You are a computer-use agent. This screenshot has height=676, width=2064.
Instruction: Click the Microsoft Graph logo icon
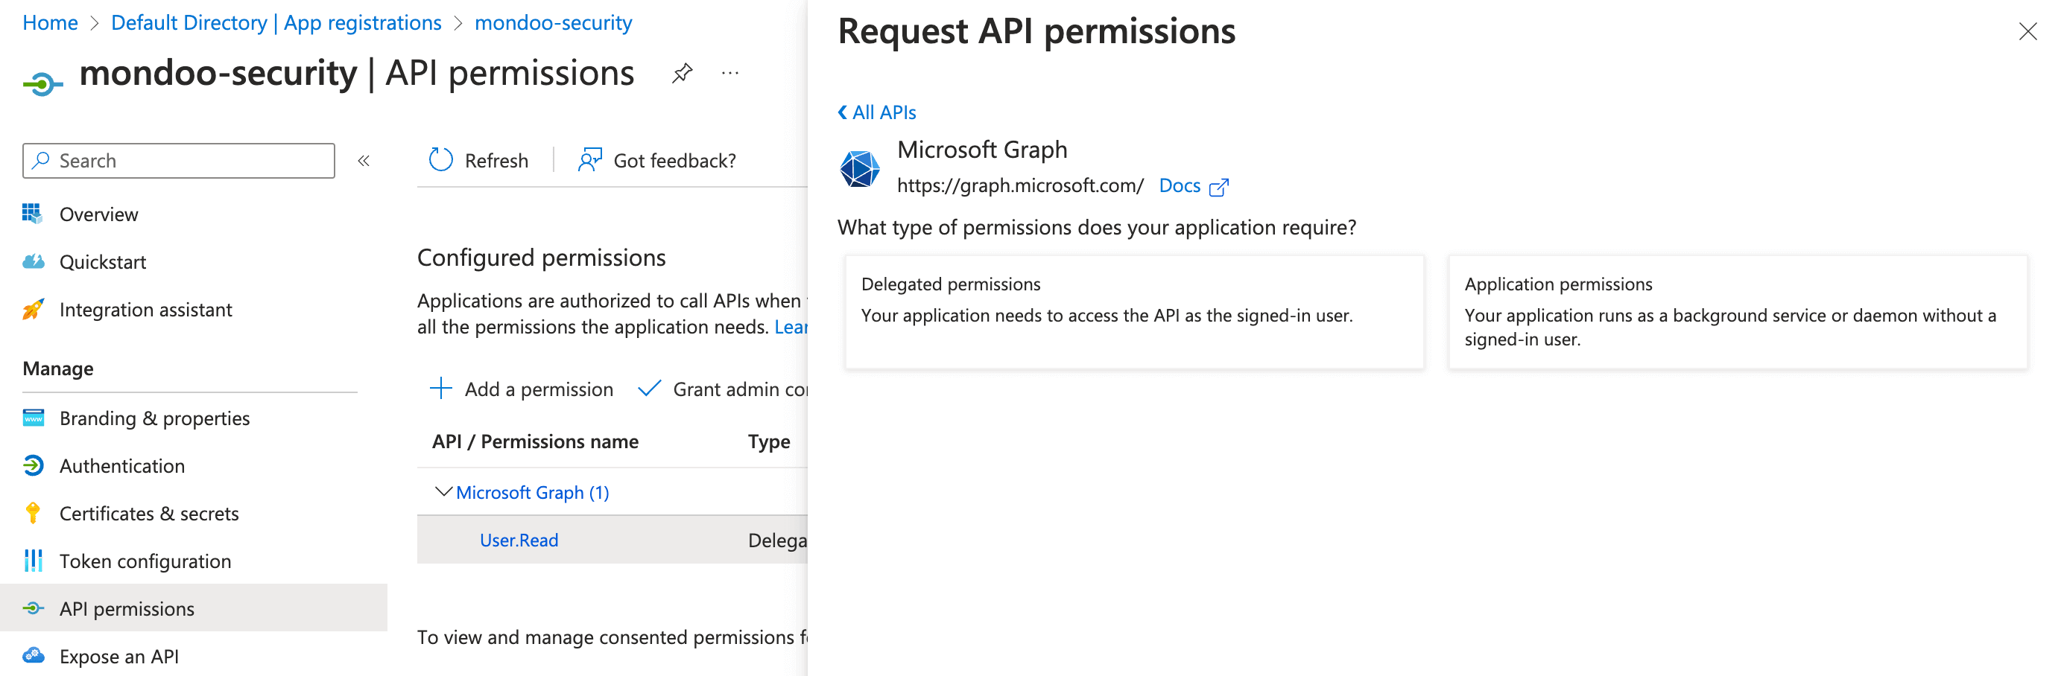tap(860, 168)
